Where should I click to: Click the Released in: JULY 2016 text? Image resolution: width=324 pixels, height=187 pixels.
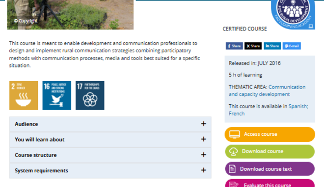[x=255, y=63]
